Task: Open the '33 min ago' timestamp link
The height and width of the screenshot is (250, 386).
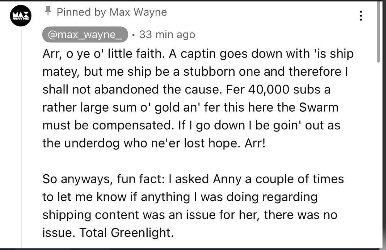Action: pos(167,35)
